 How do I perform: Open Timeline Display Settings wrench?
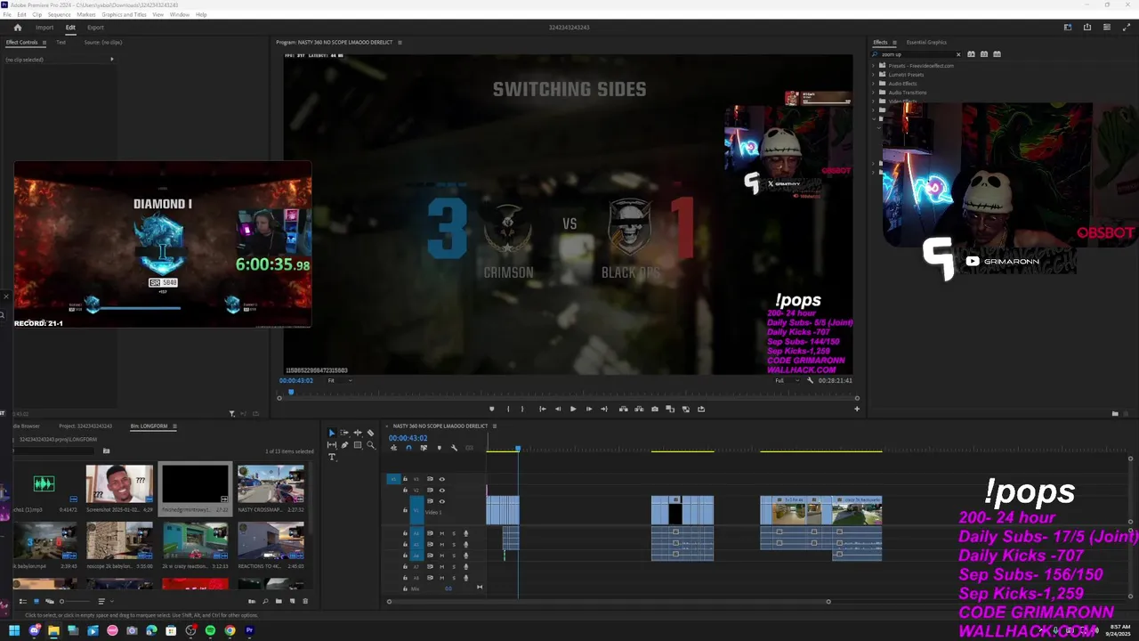point(454,448)
